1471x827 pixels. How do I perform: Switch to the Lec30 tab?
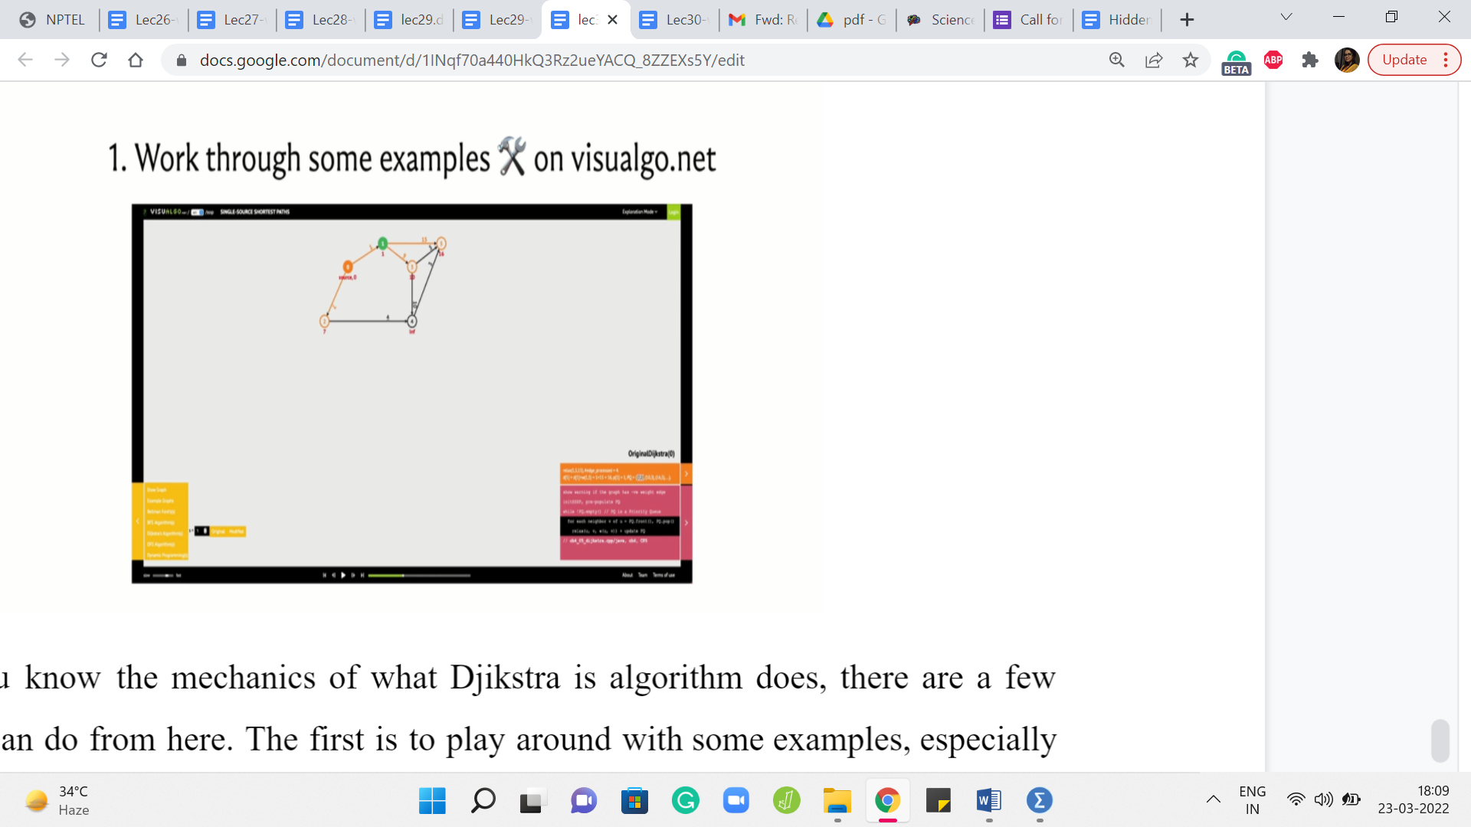coord(674,20)
